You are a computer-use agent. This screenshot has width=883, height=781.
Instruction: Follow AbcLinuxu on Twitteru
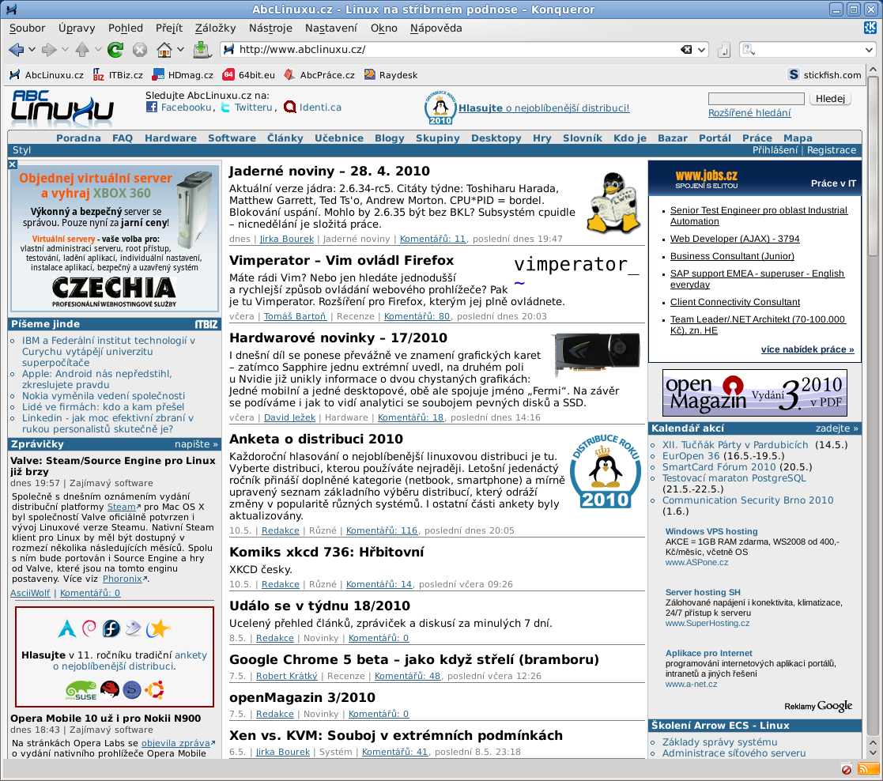(x=247, y=108)
